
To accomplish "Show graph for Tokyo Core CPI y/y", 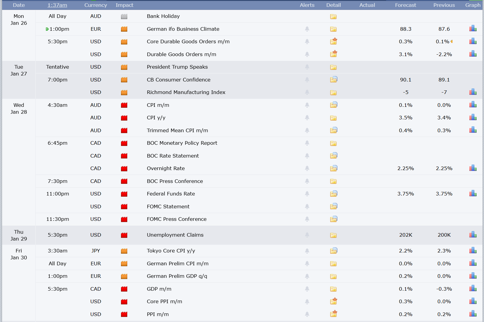I will click(x=473, y=251).
